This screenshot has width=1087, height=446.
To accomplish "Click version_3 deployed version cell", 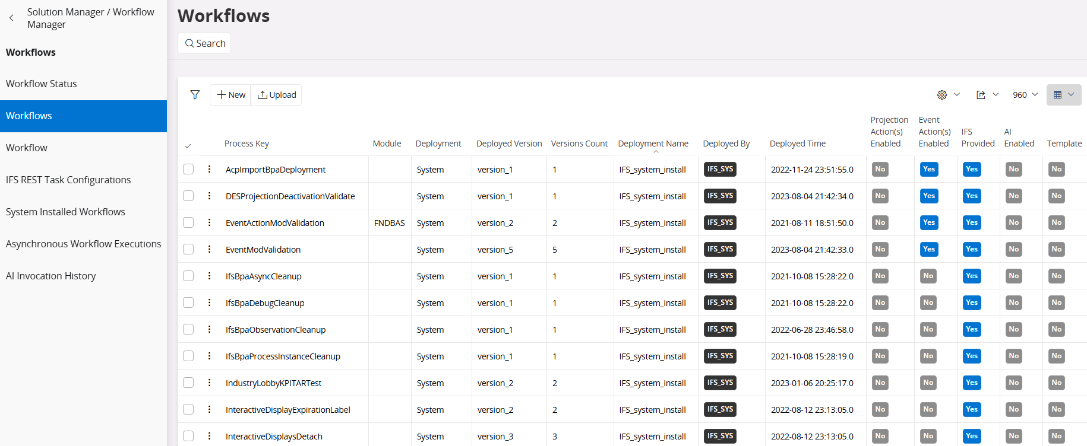I will point(495,437).
